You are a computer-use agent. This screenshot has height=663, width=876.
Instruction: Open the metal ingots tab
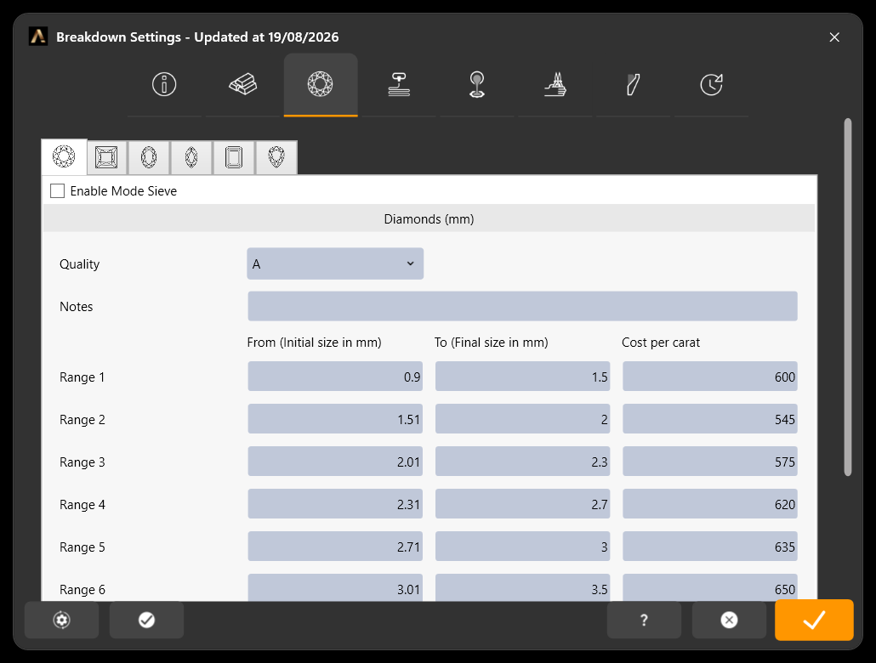click(242, 85)
